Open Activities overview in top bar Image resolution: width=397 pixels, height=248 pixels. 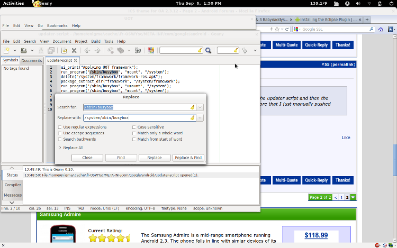point(13,3)
